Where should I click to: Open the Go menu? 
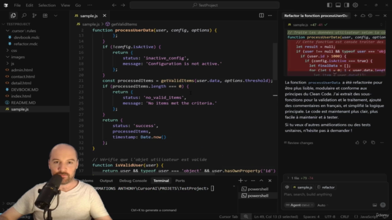pos(78,5)
